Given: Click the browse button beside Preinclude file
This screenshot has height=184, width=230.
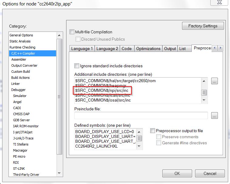Looking at the screenshot, I should pos(215,115).
